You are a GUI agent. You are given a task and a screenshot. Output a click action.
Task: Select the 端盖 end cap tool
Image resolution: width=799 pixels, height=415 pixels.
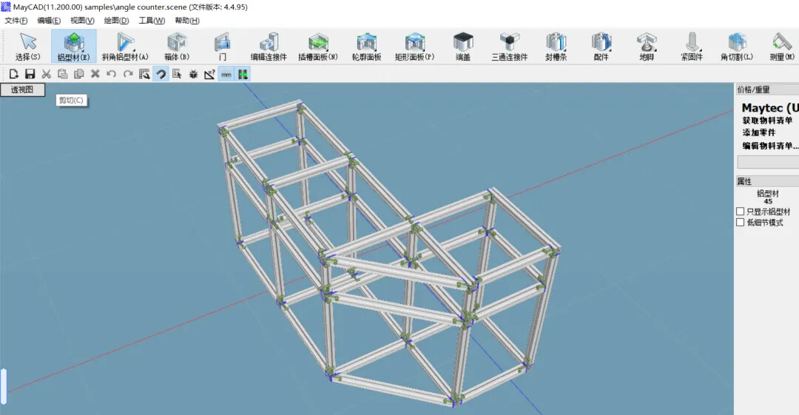pos(463,46)
